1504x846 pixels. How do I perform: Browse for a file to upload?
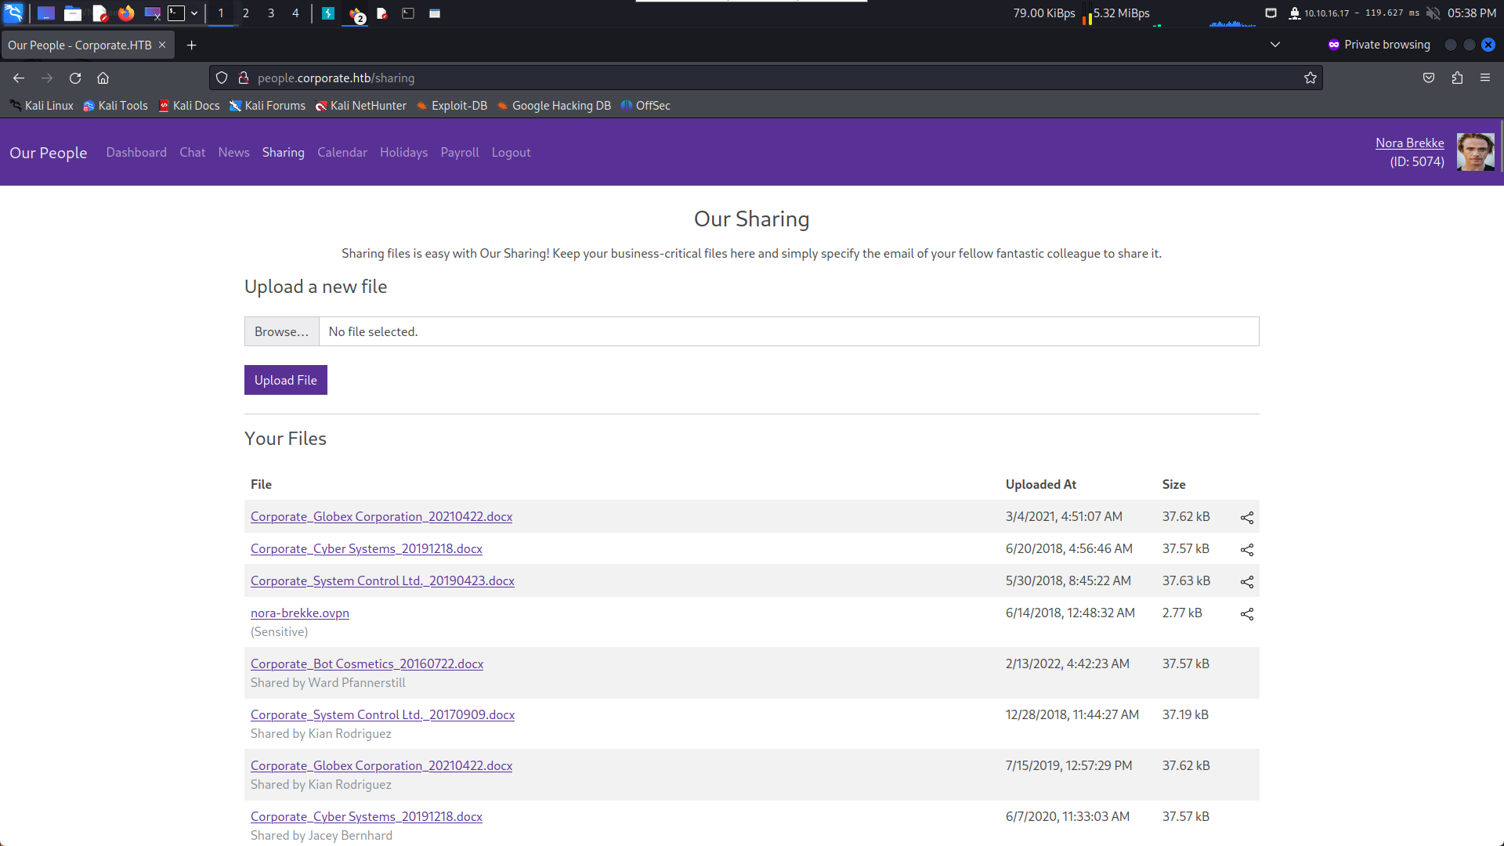pos(281,331)
